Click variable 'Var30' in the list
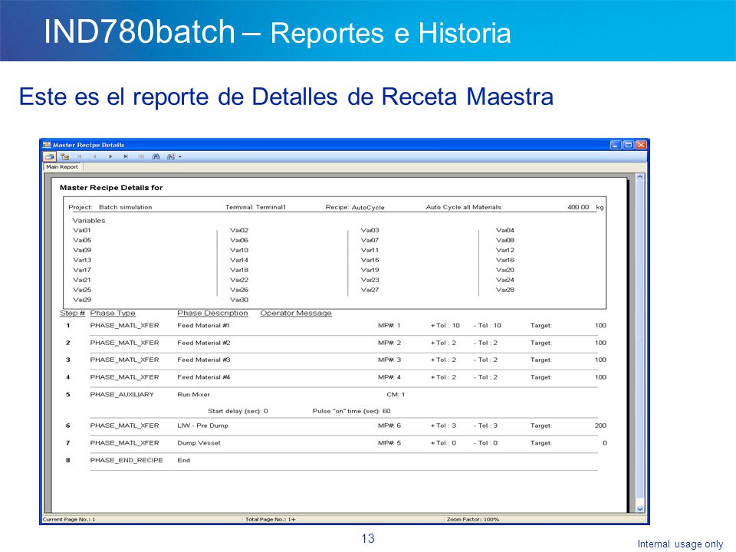The image size is (736, 552). 239,300
